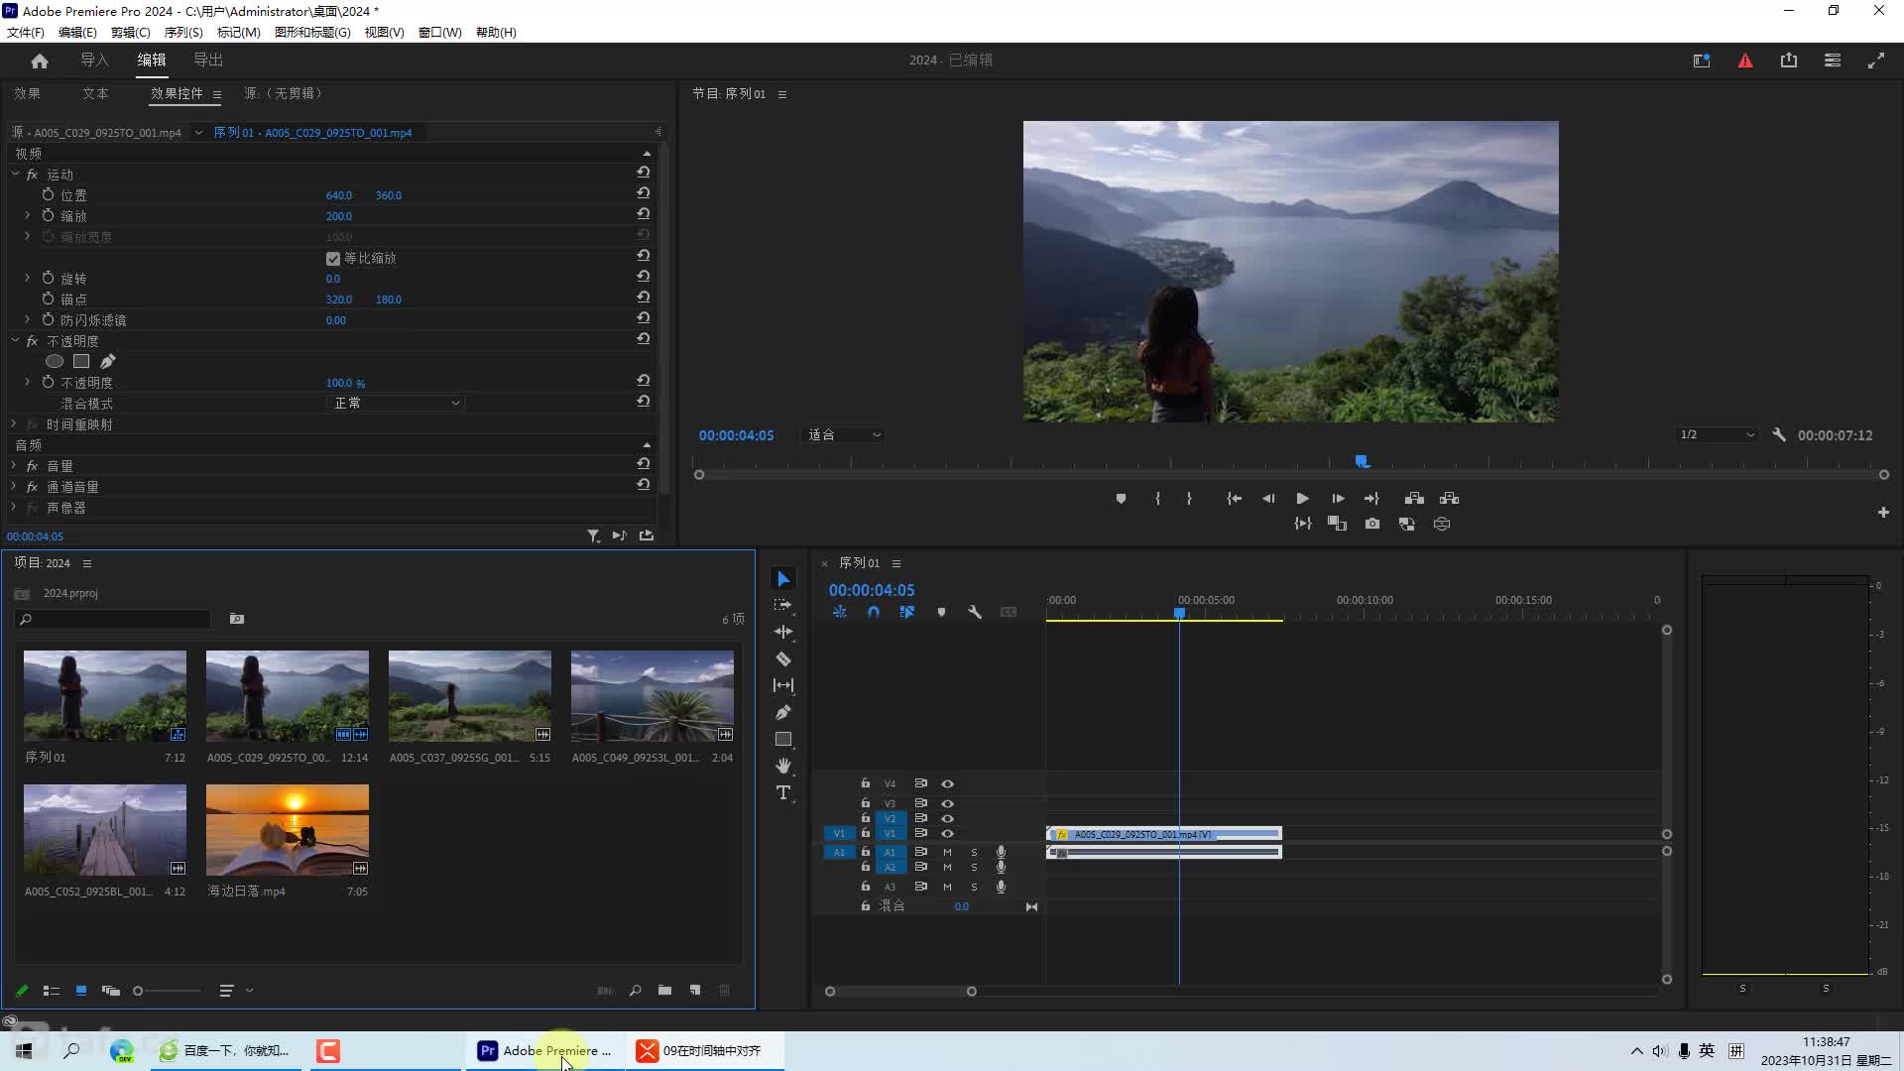The image size is (1904, 1071).
Task: Play the program monitor
Action: click(x=1302, y=499)
